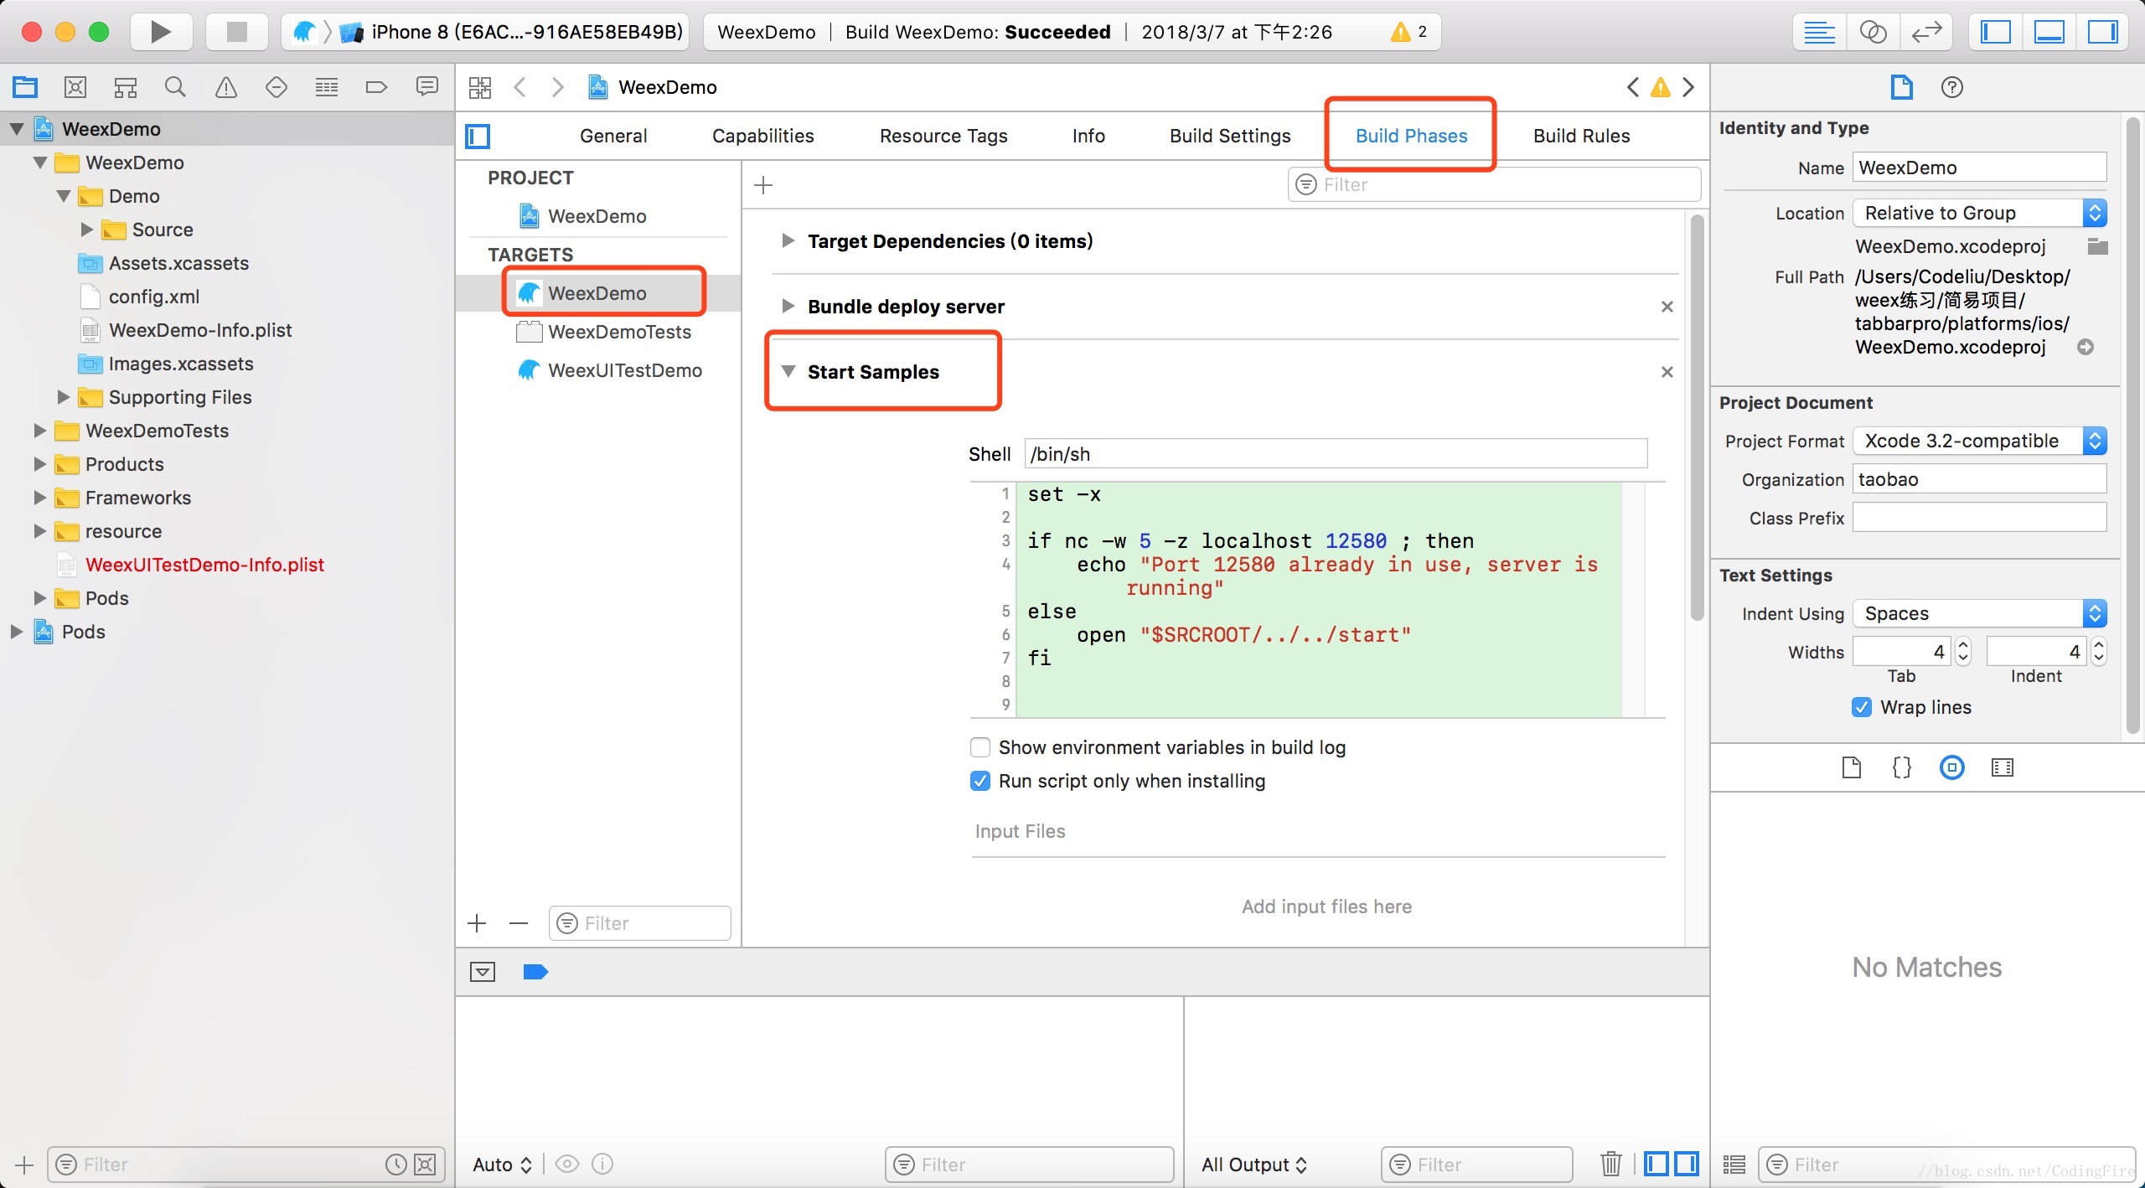Enable Show environment variables in build log

tap(979, 747)
